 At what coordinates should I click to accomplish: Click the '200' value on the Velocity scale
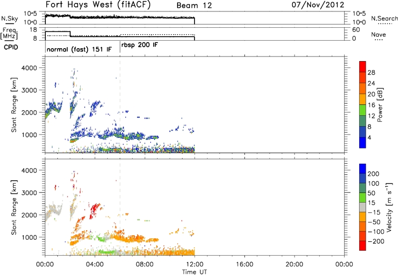[x=374, y=174]
